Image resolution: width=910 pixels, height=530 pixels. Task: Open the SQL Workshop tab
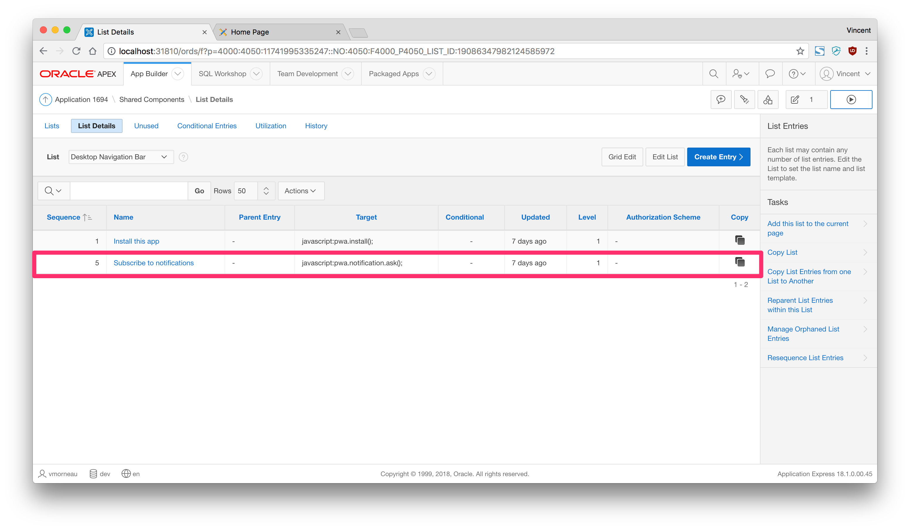(x=223, y=74)
